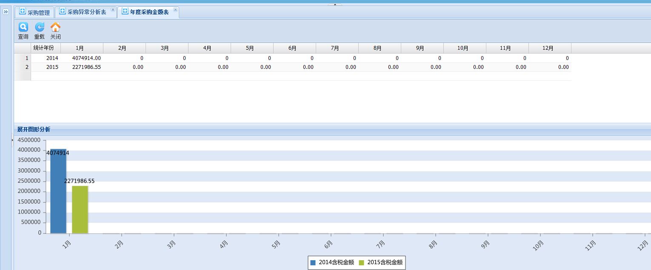This screenshot has width=651, height=270.
Task: Toggle the 2015含税金额 legend entry
Action: point(380,263)
